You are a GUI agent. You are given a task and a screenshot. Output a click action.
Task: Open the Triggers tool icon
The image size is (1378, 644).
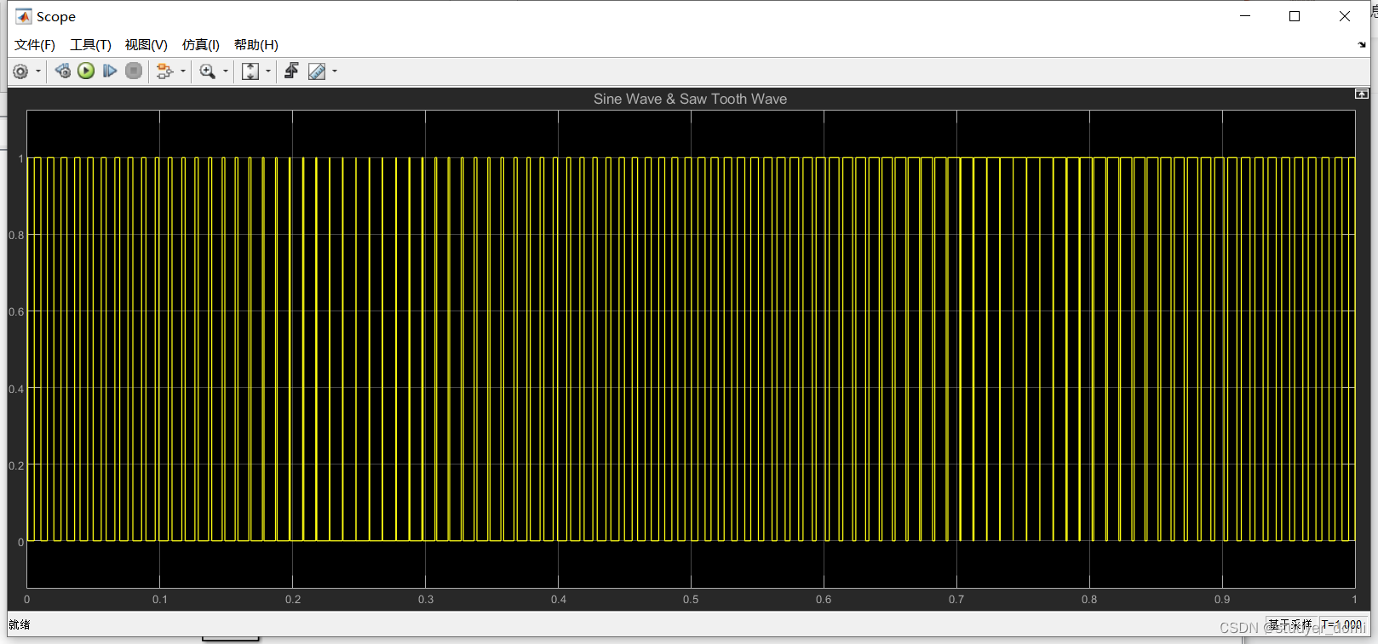point(291,71)
